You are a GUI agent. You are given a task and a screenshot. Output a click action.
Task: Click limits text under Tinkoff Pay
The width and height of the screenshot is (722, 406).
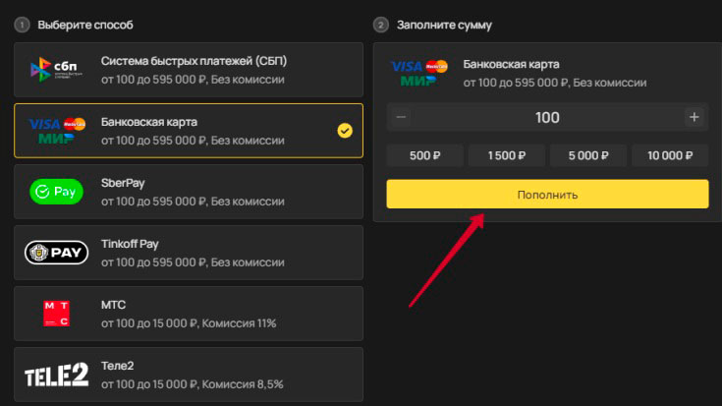[193, 262]
